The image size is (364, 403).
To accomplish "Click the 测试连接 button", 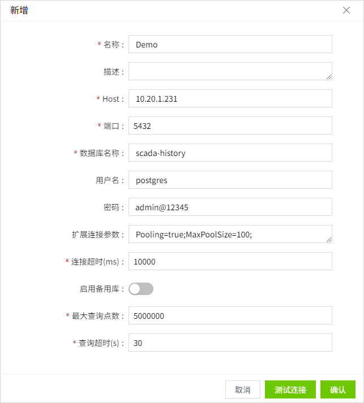I will (290, 389).
